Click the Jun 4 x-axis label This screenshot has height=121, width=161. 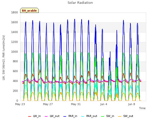104,104
